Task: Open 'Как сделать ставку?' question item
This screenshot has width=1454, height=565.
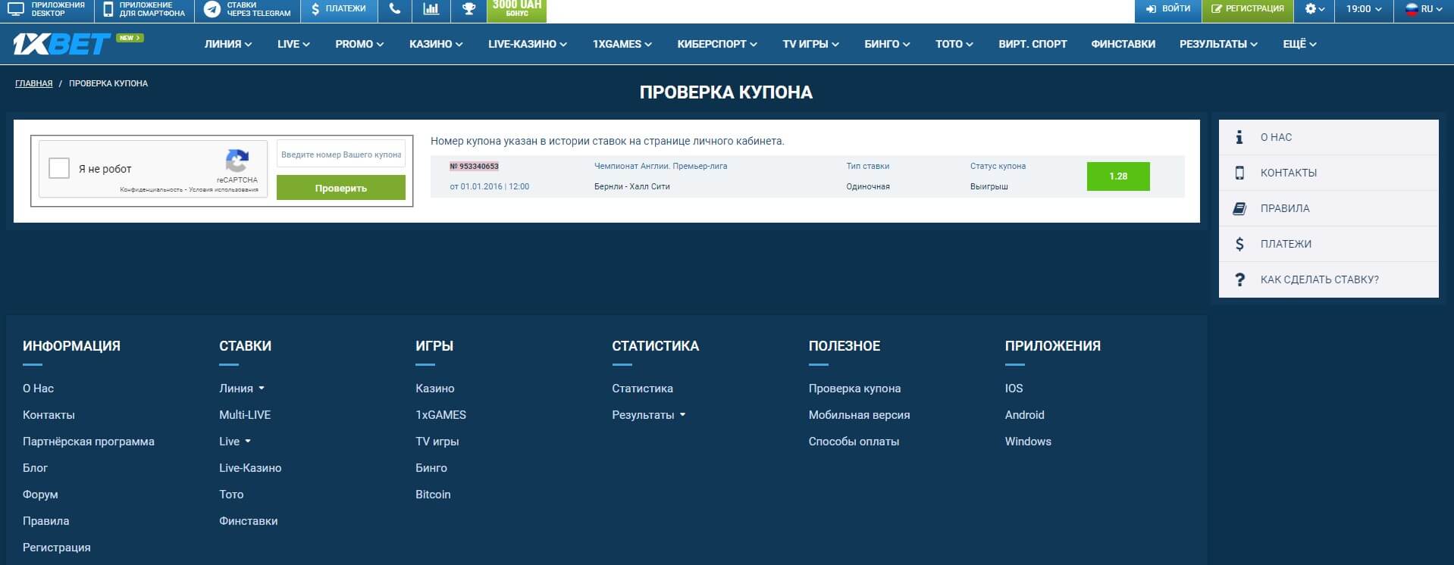Action: [x=1328, y=279]
